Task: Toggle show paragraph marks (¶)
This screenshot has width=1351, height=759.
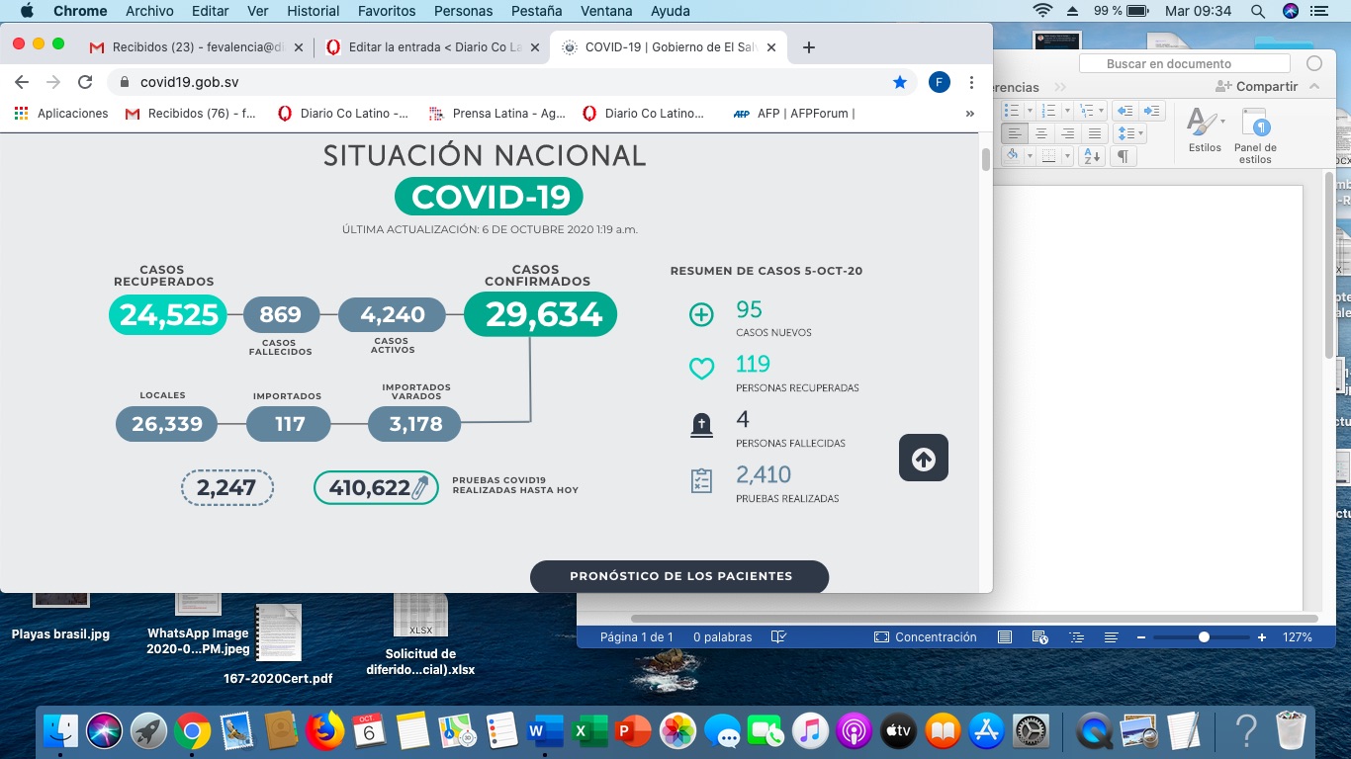Action: (1123, 156)
